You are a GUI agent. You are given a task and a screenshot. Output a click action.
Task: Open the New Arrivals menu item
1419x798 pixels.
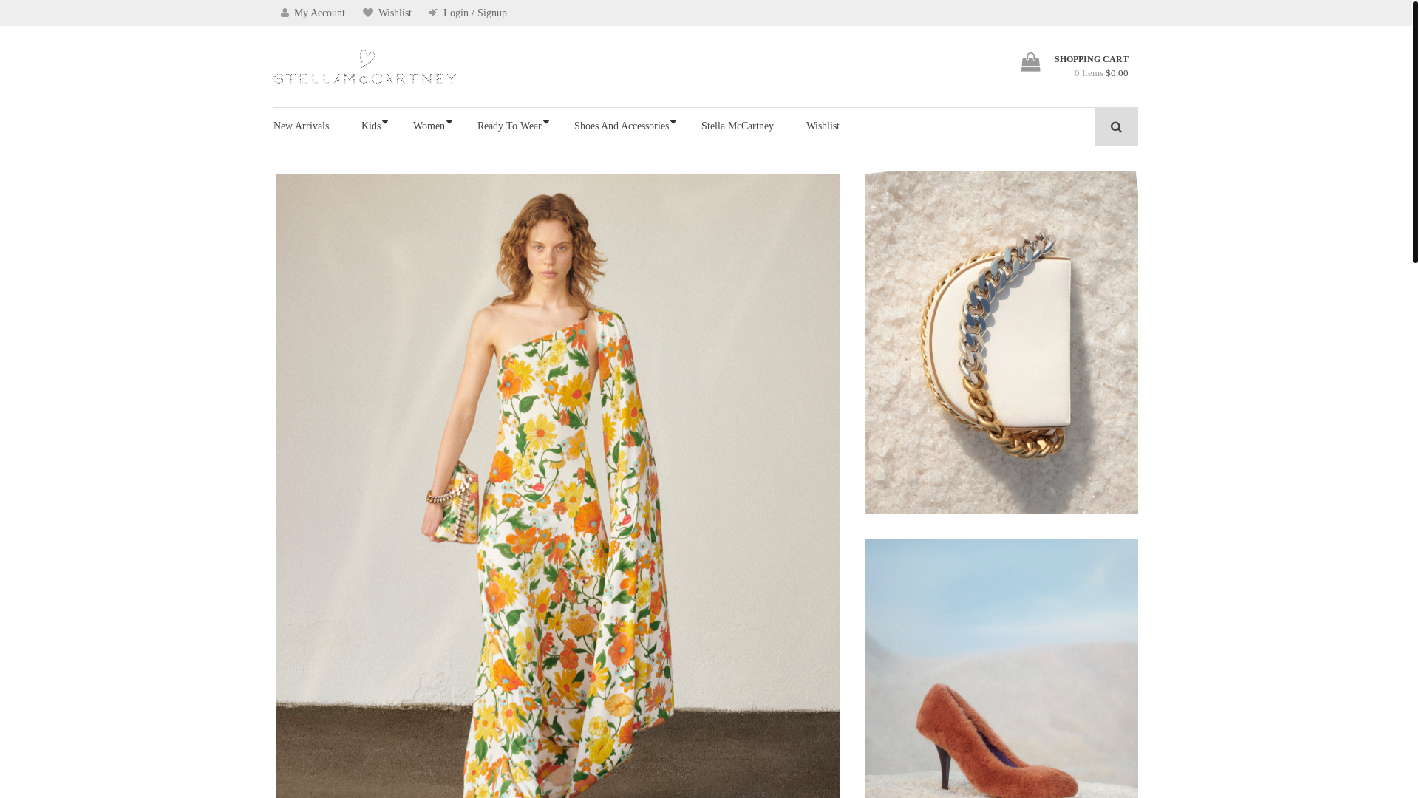click(301, 126)
